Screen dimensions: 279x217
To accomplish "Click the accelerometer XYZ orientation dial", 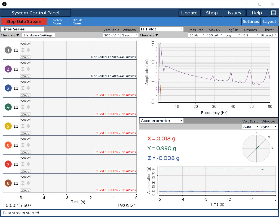I will 256,149.
